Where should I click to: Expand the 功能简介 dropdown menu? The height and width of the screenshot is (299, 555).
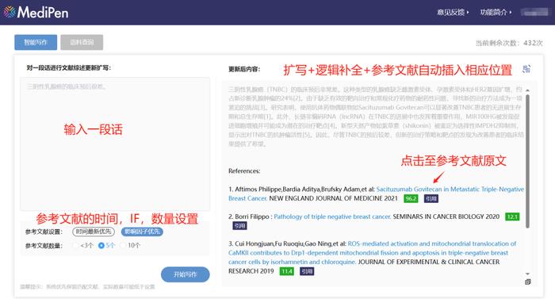click(496, 13)
